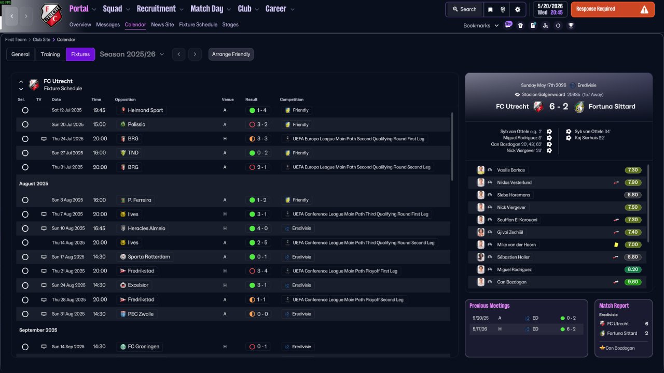Go to previous season with left arrow

(x=178, y=54)
